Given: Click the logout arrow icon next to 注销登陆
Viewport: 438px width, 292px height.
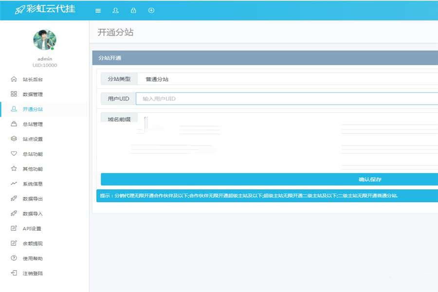Looking at the screenshot, I should pyautogui.click(x=14, y=273).
